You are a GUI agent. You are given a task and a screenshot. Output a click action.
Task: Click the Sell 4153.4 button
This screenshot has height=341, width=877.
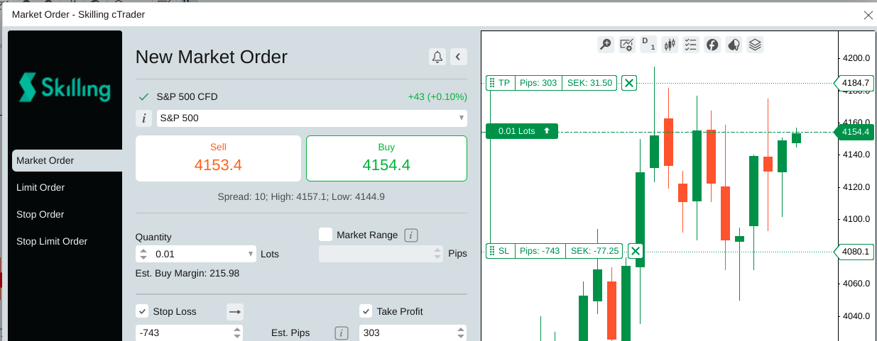(x=218, y=158)
